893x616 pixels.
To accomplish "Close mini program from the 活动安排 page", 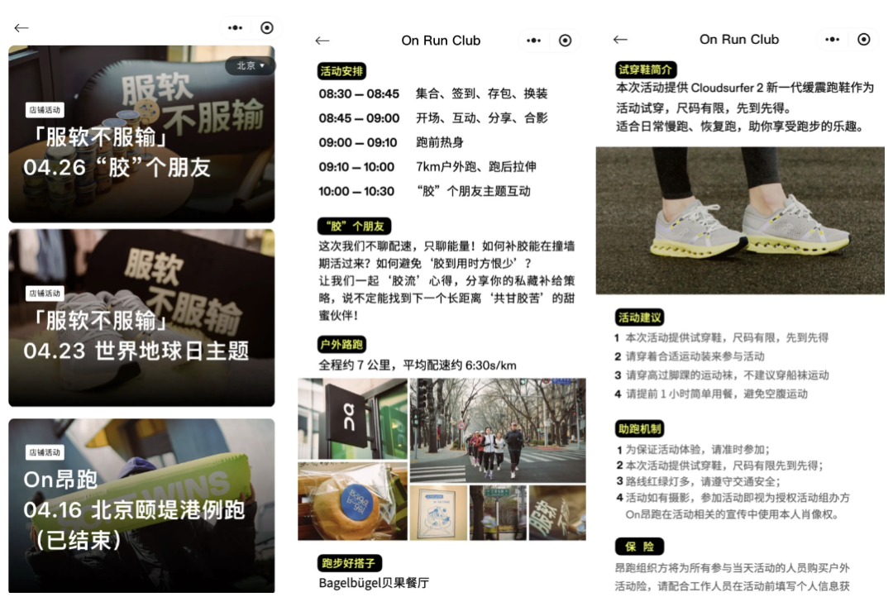I will coord(565,41).
